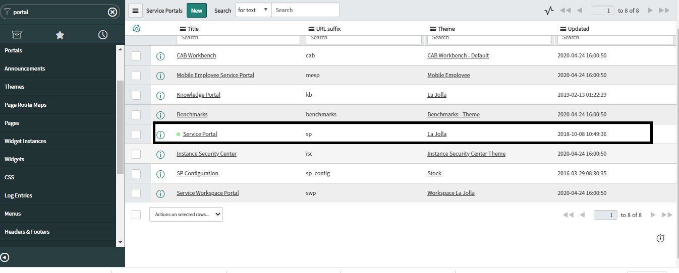Open navigator History clock icon

coord(103,35)
